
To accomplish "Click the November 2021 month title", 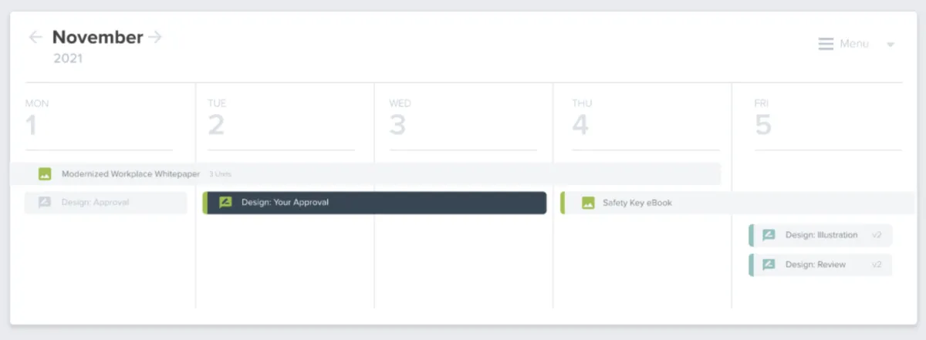I will [x=97, y=37].
